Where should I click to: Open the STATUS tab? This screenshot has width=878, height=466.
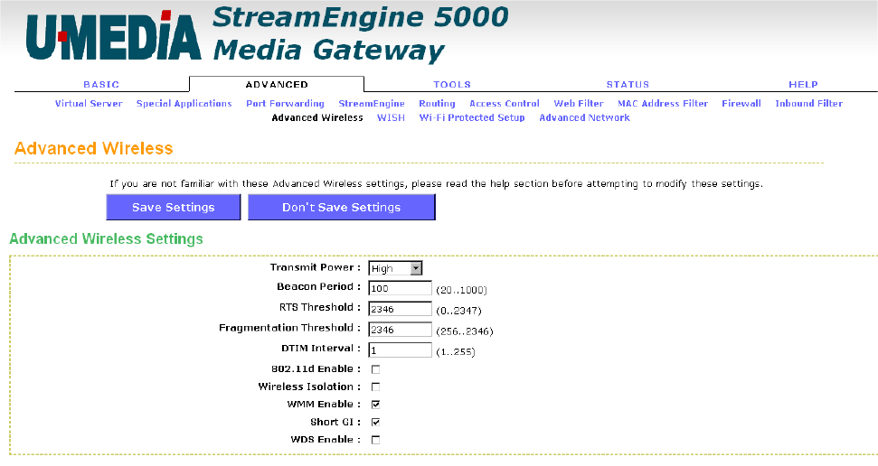(628, 85)
